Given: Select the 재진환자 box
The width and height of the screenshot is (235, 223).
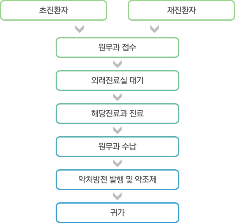Looking at the screenshot, I should point(181,10).
